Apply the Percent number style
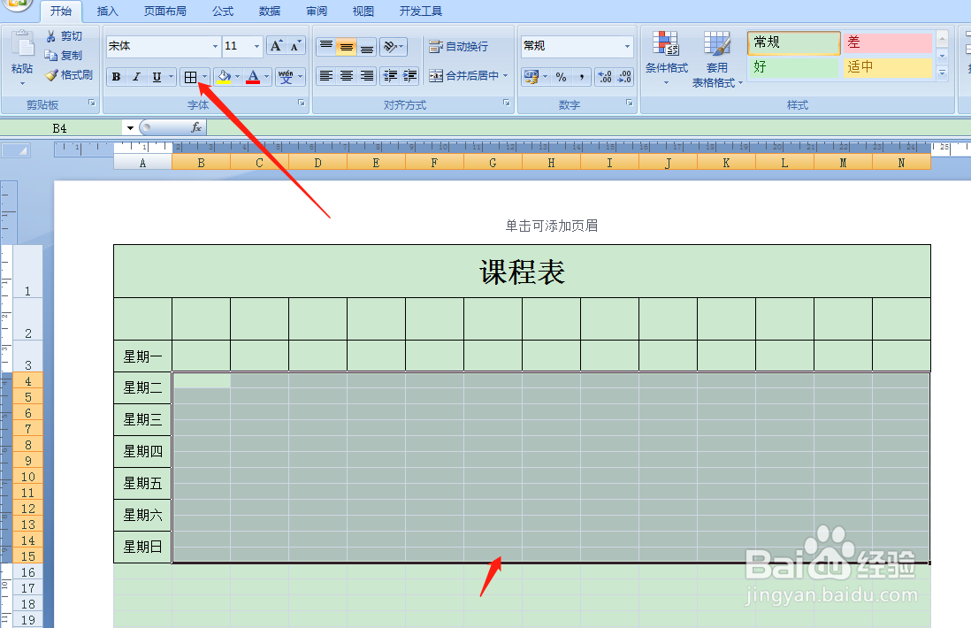971x628 pixels. tap(560, 77)
